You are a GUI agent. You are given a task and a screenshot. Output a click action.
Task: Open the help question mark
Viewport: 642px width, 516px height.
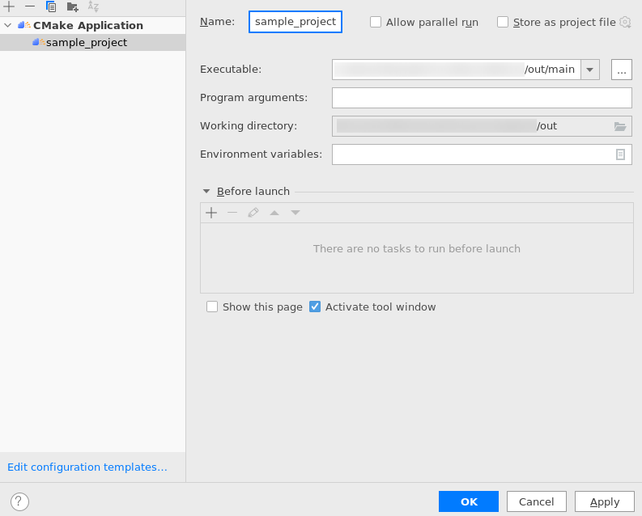[19, 501]
